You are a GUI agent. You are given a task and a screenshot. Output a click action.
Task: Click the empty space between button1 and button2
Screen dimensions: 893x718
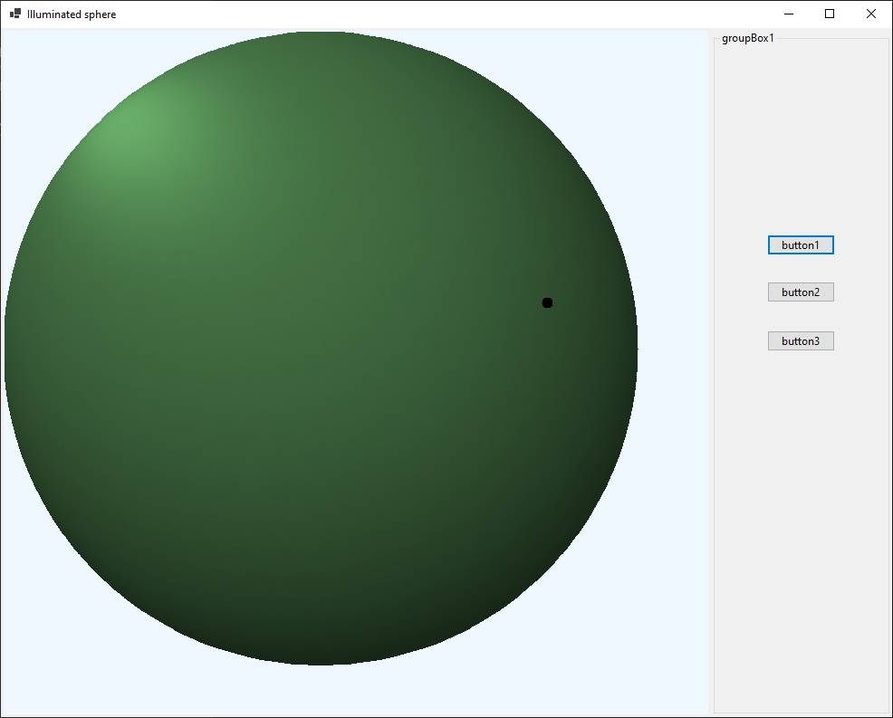tap(801, 269)
